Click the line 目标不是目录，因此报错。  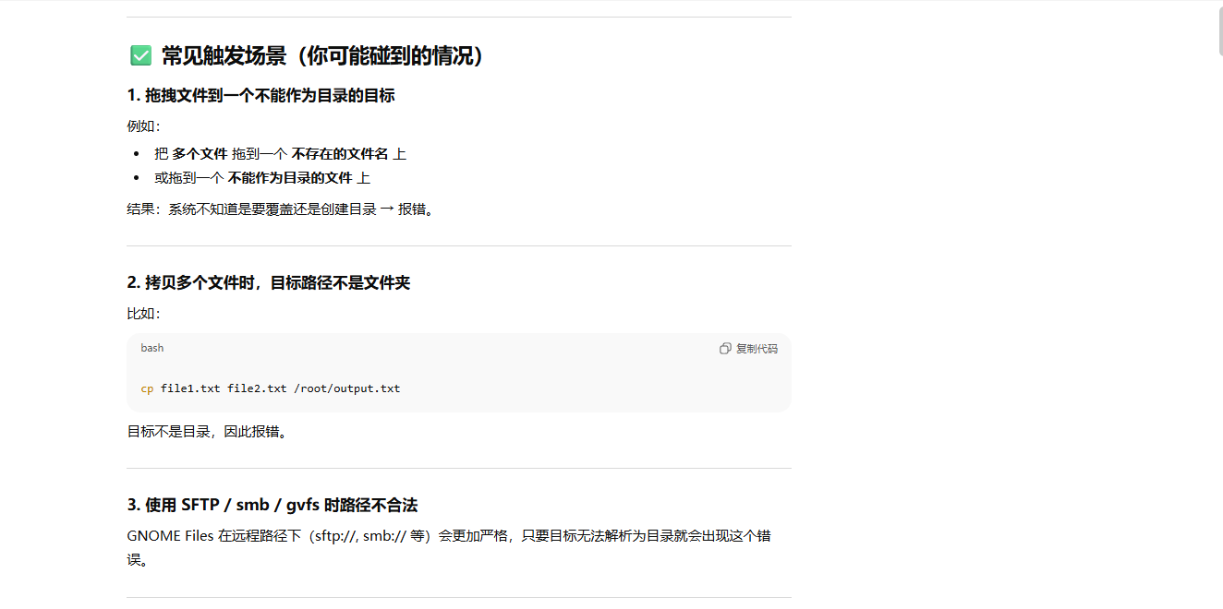(210, 432)
